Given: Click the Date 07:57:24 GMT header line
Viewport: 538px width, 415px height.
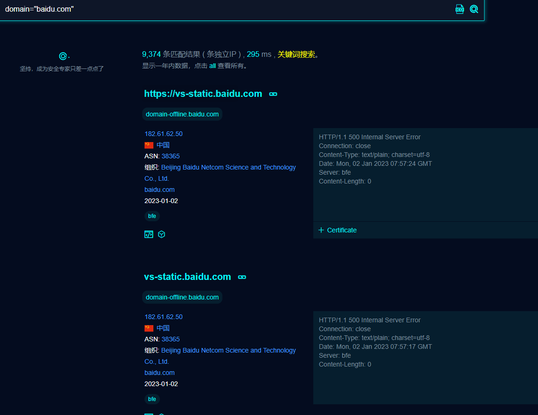Looking at the screenshot, I should [375, 163].
